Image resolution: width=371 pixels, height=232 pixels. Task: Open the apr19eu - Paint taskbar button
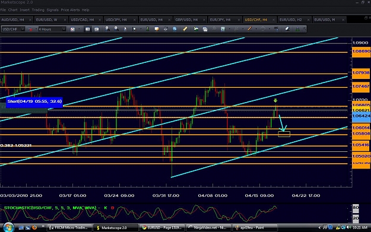point(255,228)
